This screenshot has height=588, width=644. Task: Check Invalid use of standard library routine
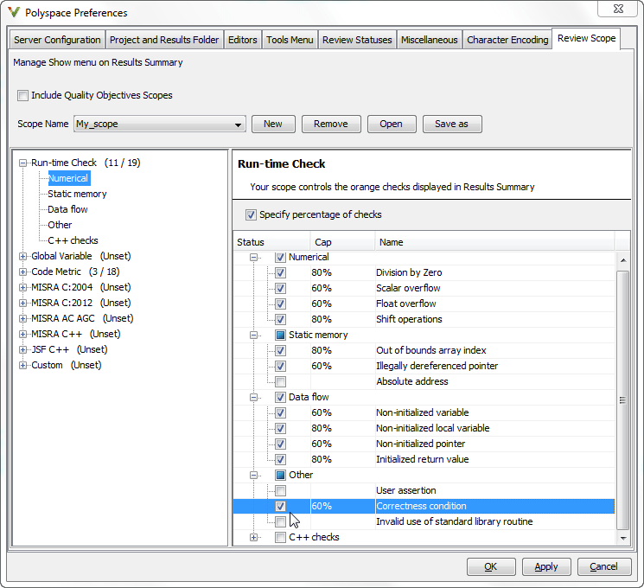coord(281,521)
